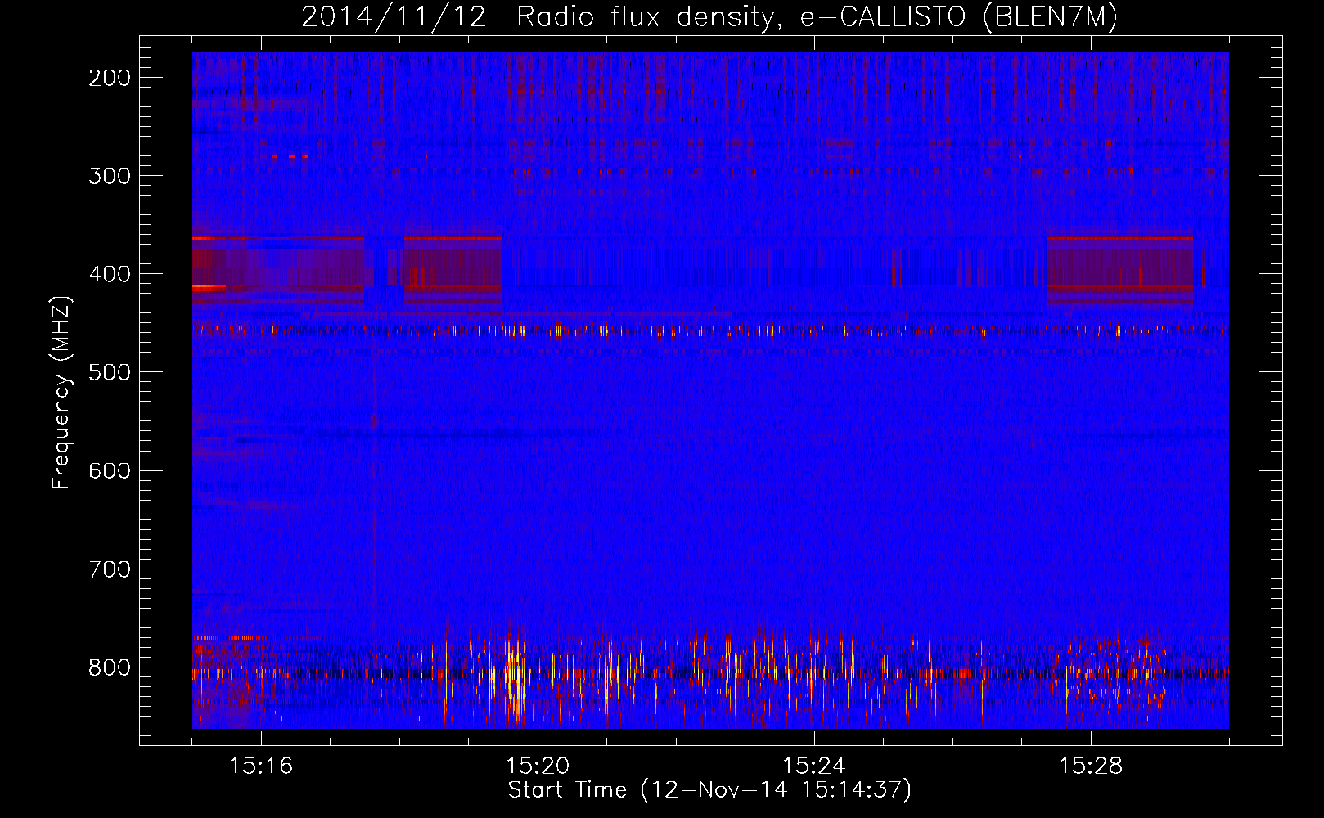Viewport: 1324px width, 818px height.
Task: Click the 'Start Time (12-Nov-14 15:14:37)' label
Action: pos(709,790)
